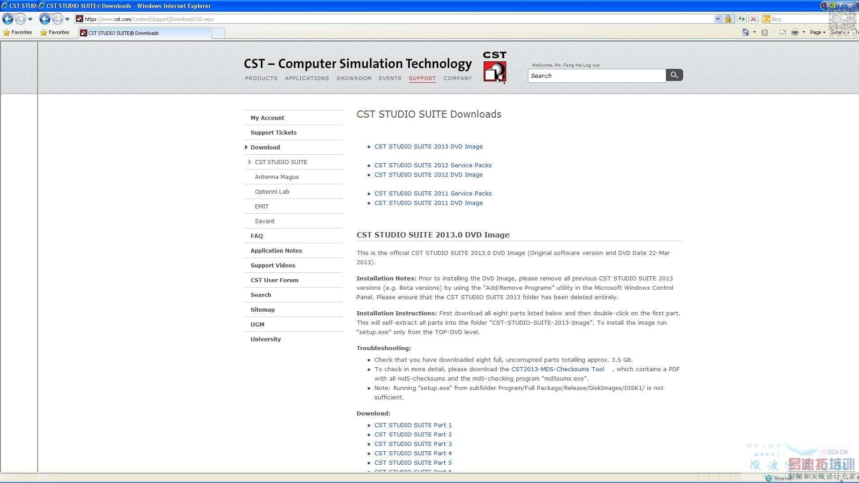This screenshot has height=483, width=859.
Task: Open the SHOWROOM navigation menu
Action: coord(354,78)
